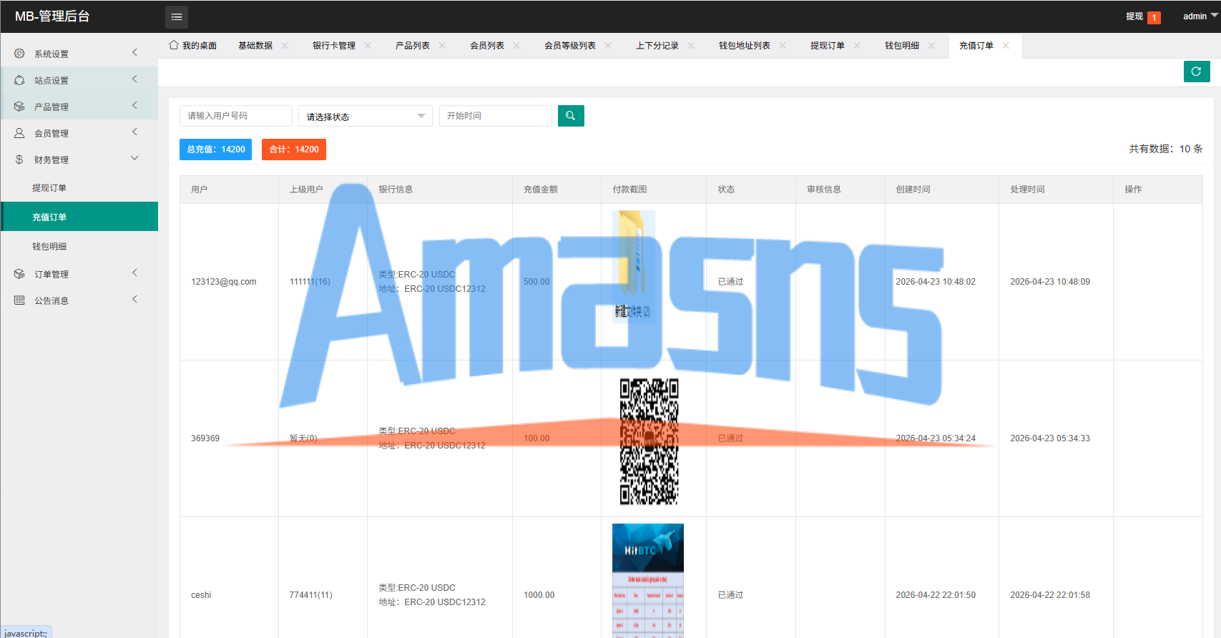
Task: Click the 站点设置 icon in sidebar
Action: tap(19, 80)
